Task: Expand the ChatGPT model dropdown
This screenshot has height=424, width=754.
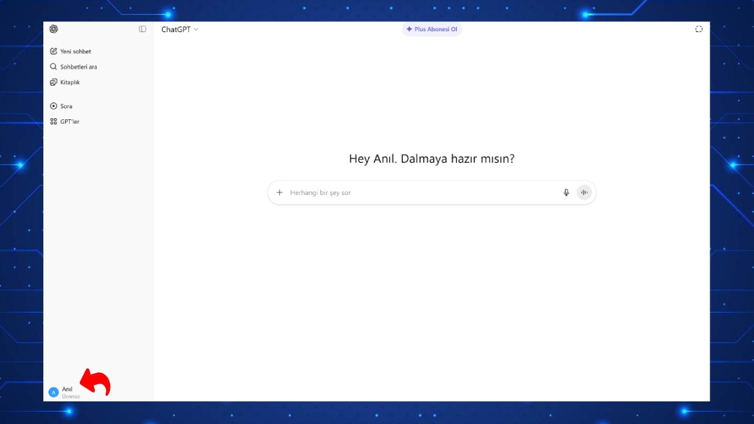Action: 180,29
